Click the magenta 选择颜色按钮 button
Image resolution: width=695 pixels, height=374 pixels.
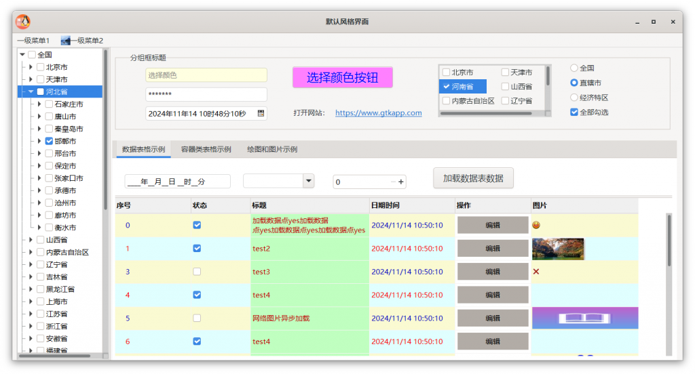pyautogui.click(x=342, y=77)
